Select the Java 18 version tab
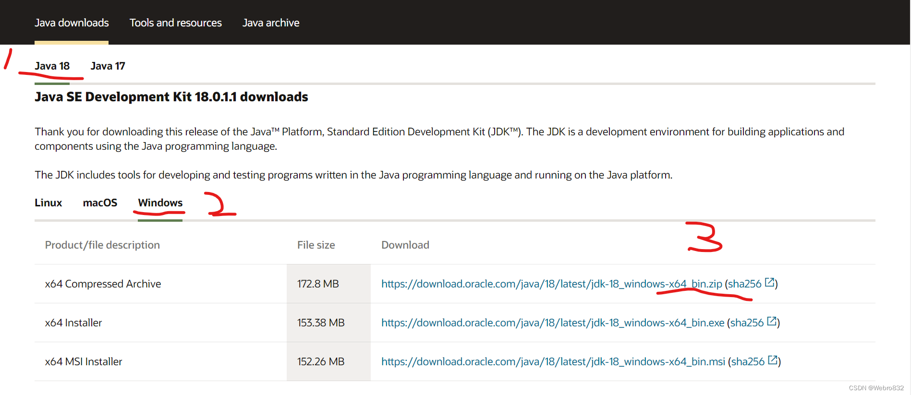This screenshot has height=395, width=911. coord(52,66)
